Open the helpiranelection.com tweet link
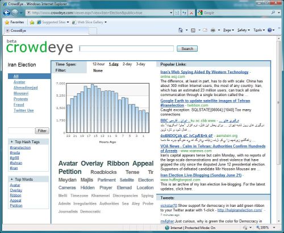This screenshot has height=233, width=284. [x=240, y=210]
